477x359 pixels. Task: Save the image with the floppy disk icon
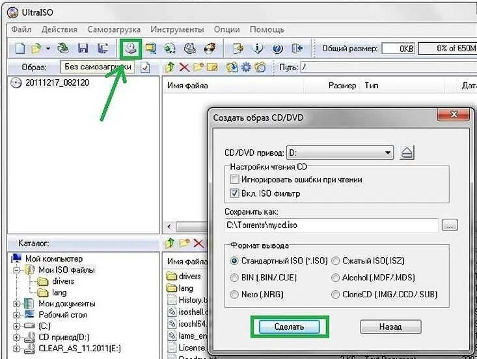tap(83, 49)
